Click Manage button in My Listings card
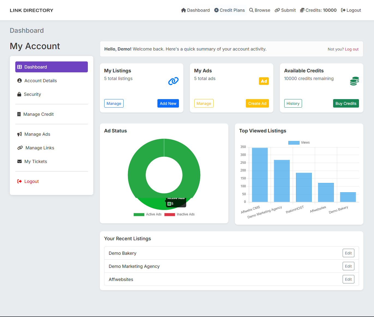Viewport: 374px width, 317px height. 114,103
